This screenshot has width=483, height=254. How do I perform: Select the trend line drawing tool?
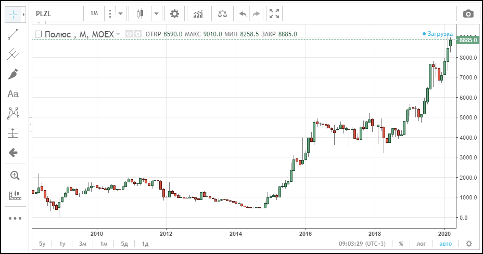coord(13,34)
